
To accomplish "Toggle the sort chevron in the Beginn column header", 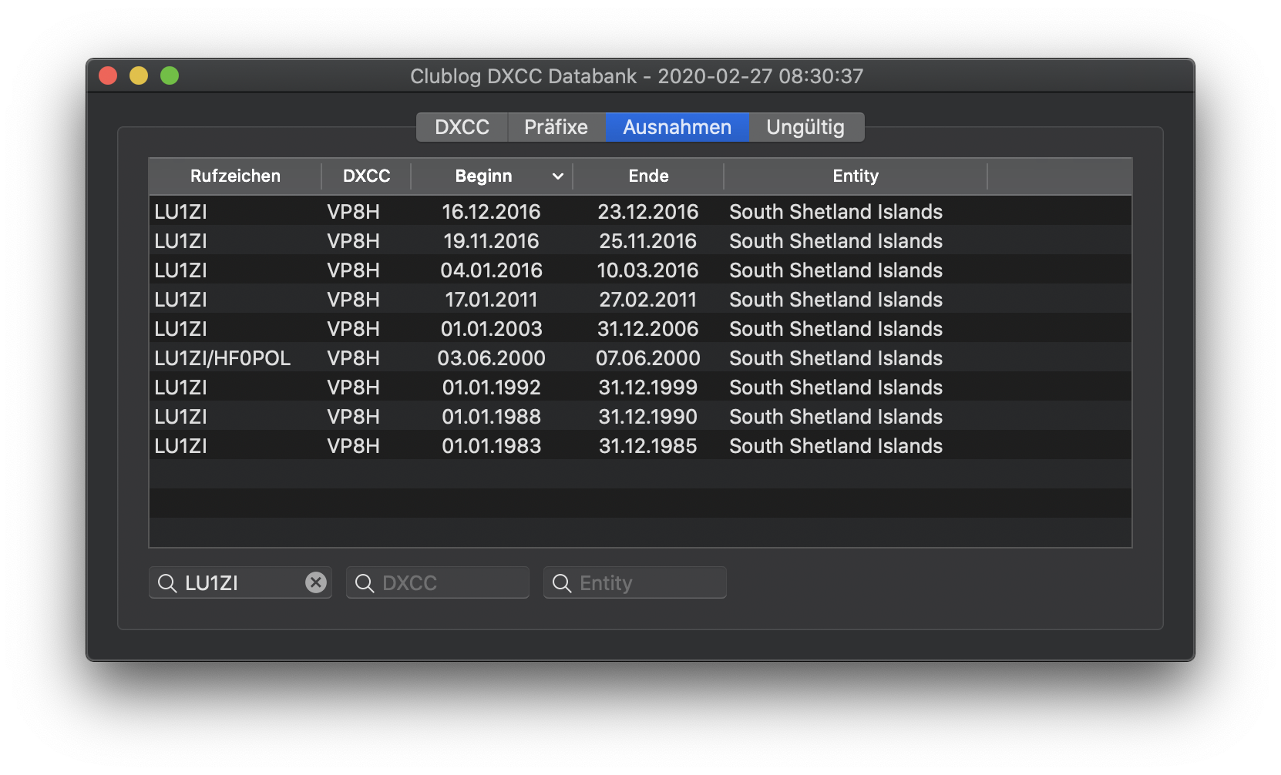I will pyautogui.click(x=558, y=176).
